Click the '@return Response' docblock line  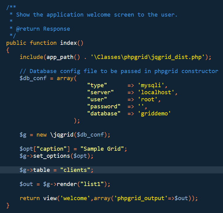43,29
